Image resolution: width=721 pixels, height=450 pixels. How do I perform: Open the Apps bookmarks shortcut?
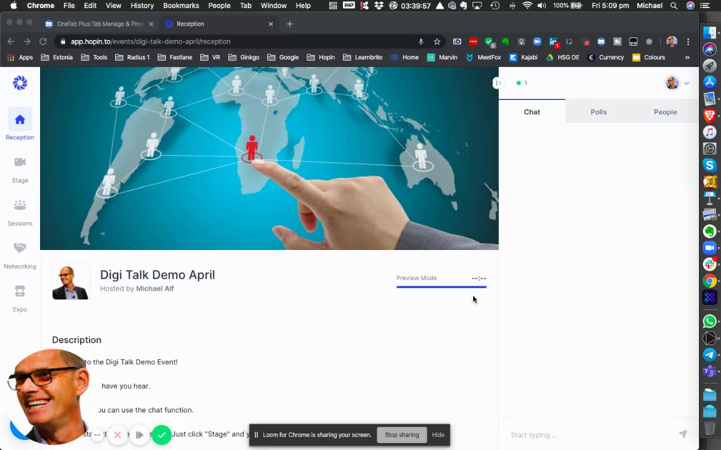coord(20,57)
